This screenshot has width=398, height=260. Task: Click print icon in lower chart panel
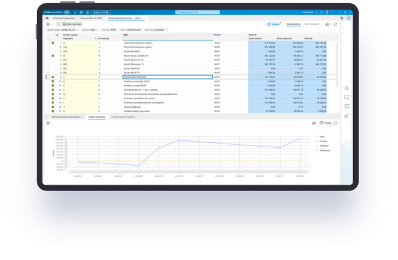48,123
